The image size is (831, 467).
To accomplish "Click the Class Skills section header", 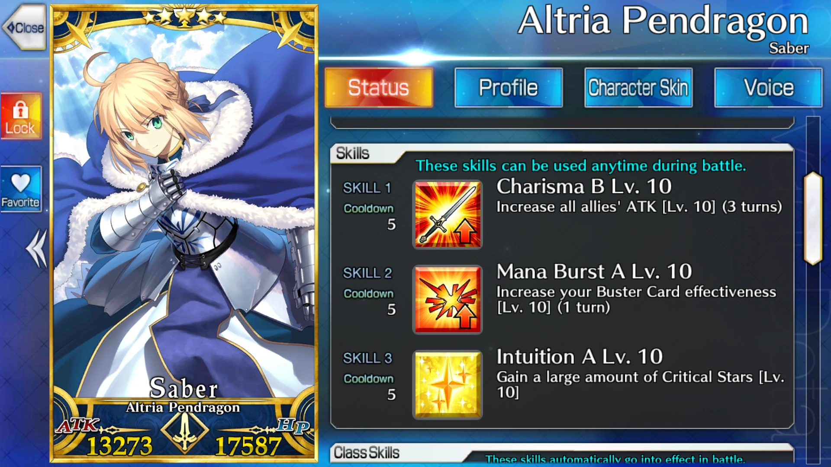I will (367, 453).
